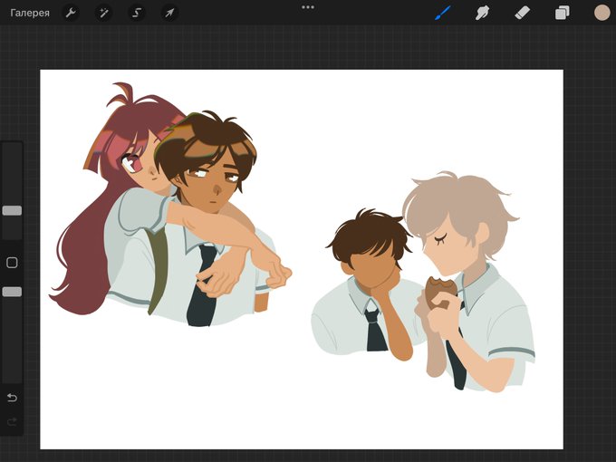This screenshot has height=462, width=616.
Task: Activate the Selection S-shaped tool
Action: tap(137, 13)
